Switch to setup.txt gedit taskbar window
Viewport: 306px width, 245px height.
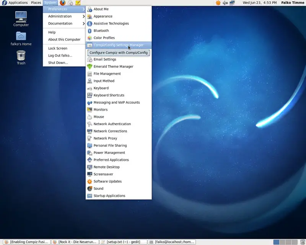[123, 242]
